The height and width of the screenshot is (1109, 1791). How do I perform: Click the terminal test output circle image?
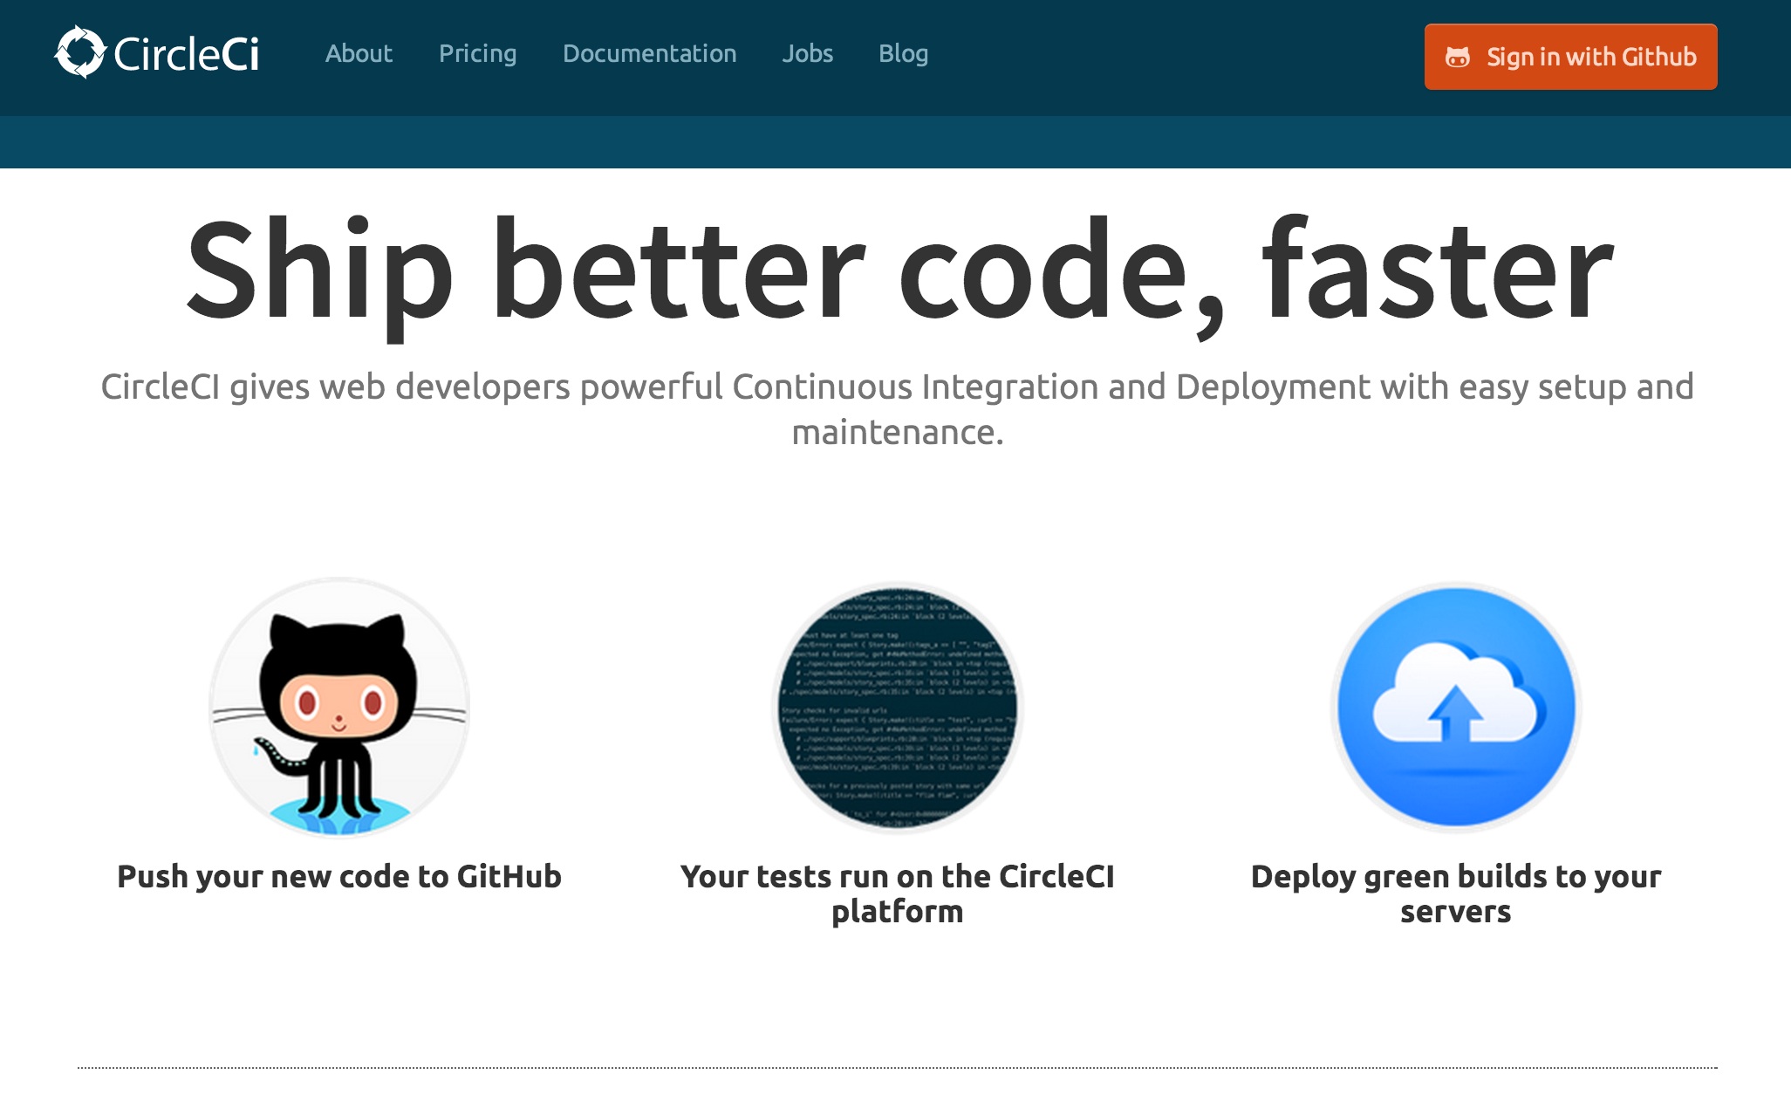[898, 708]
